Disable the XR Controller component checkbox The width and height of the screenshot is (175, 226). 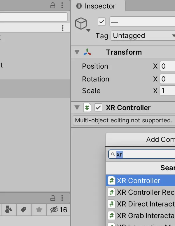point(98,107)
